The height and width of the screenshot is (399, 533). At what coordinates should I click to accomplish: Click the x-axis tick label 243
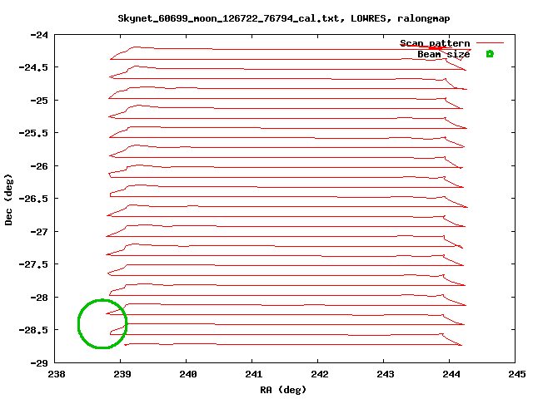[x=385, y=374]
